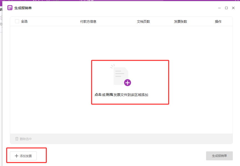Click the plus icon inside 添加发票 button

pos(16,156)
